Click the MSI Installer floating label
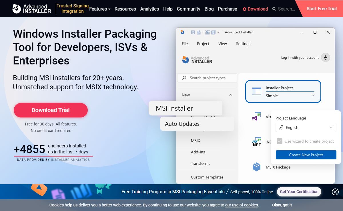Image resolution: width=343 pixels, height=211 pixels. click(x=186, y=108)
